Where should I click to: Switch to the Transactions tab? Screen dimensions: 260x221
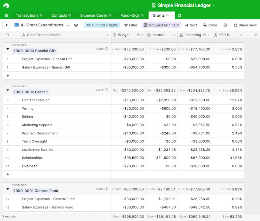click(27, 16)
